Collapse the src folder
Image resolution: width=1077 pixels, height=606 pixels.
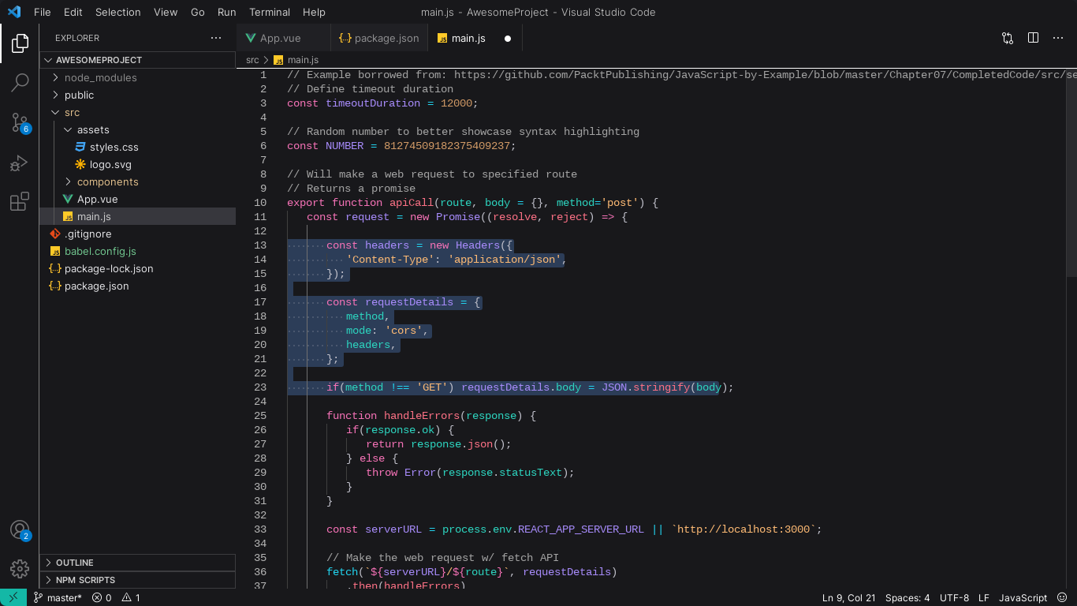point(138,112)
